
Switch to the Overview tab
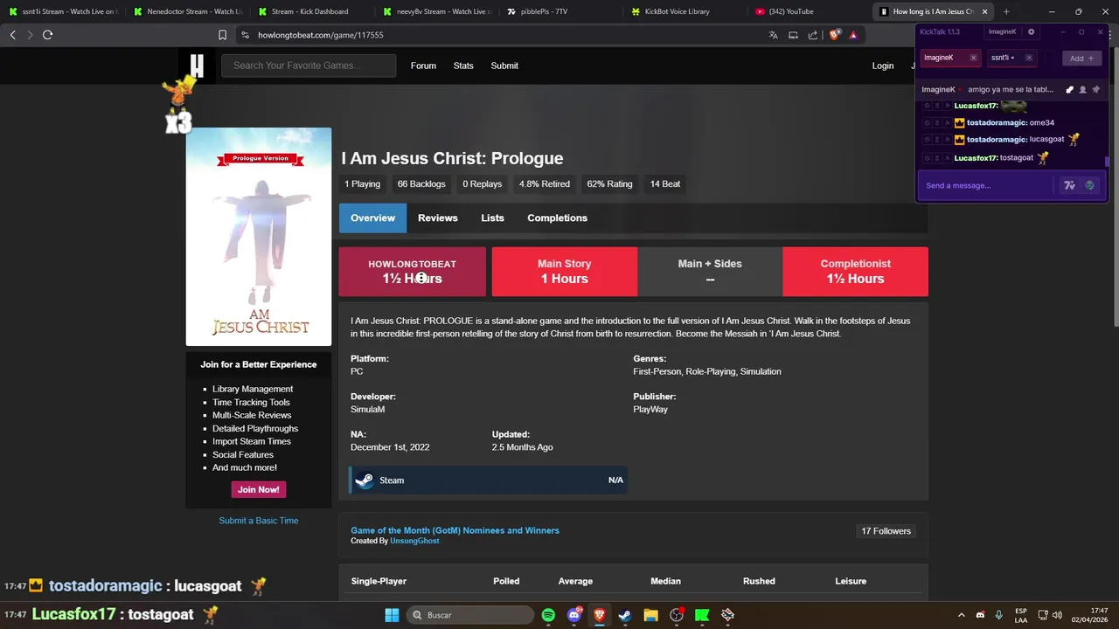[x=372, y=218]
